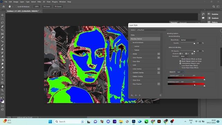Click the 100% zoom button
Image resolution: width=222 pixels, height=125 pixels.
pos(36,7)
